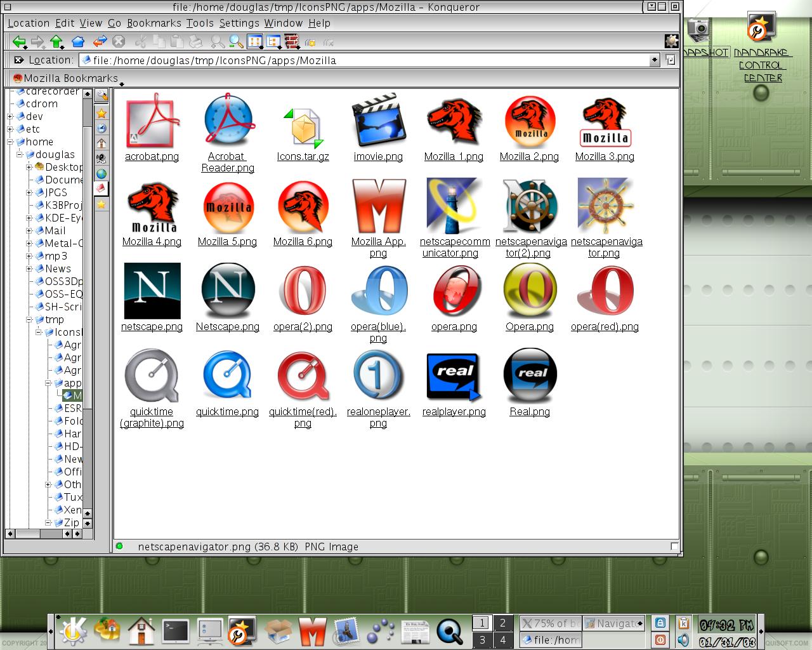
Task: Zoom out with the blue magnifier icon
Action: [x=237, y=42]
